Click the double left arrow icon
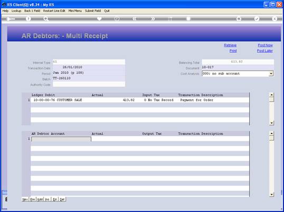The image size is (284, 212). pyautogui.click(x=135, y=19)
